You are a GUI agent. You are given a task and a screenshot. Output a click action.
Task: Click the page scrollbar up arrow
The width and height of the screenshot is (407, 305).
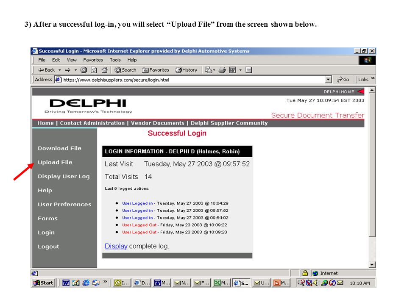pyautogui.click(x=372, y=91)
